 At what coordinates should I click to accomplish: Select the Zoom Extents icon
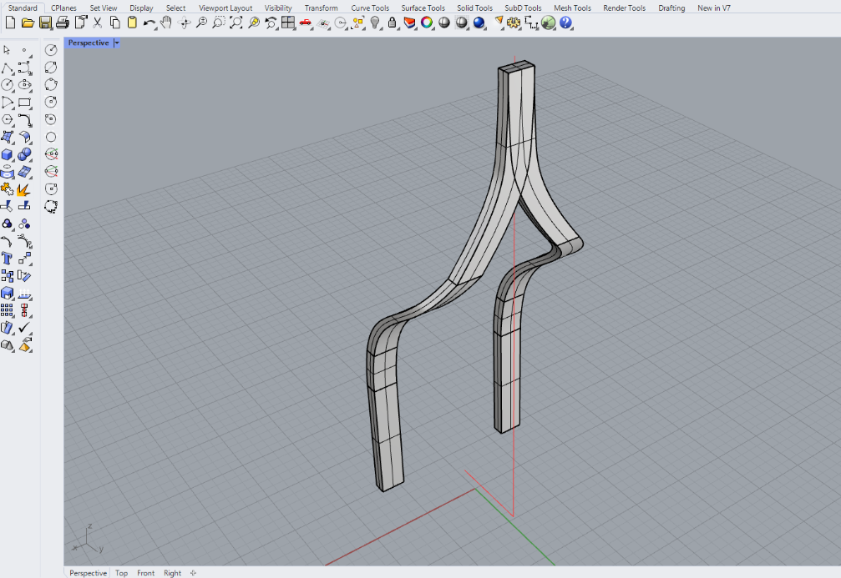pos(236,23)
